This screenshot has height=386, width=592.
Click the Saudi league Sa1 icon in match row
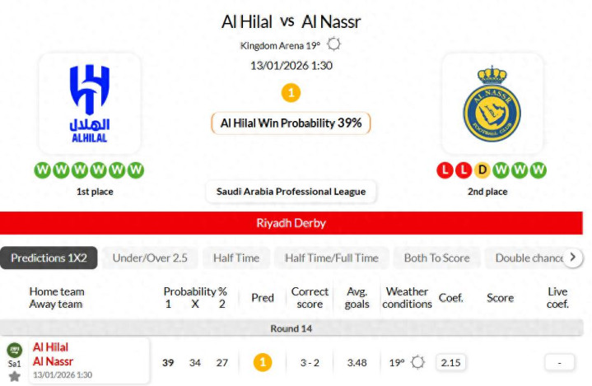point(14,350)
